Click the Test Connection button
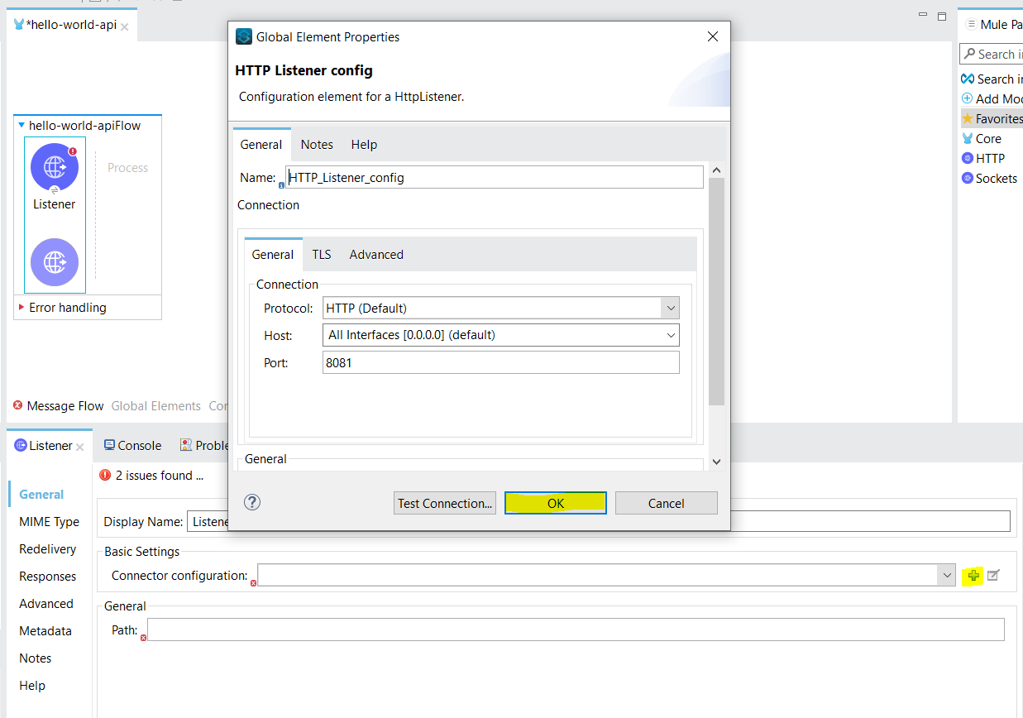Image resolution: width=1023 pixels, height=718 pixels. (444, 502)
